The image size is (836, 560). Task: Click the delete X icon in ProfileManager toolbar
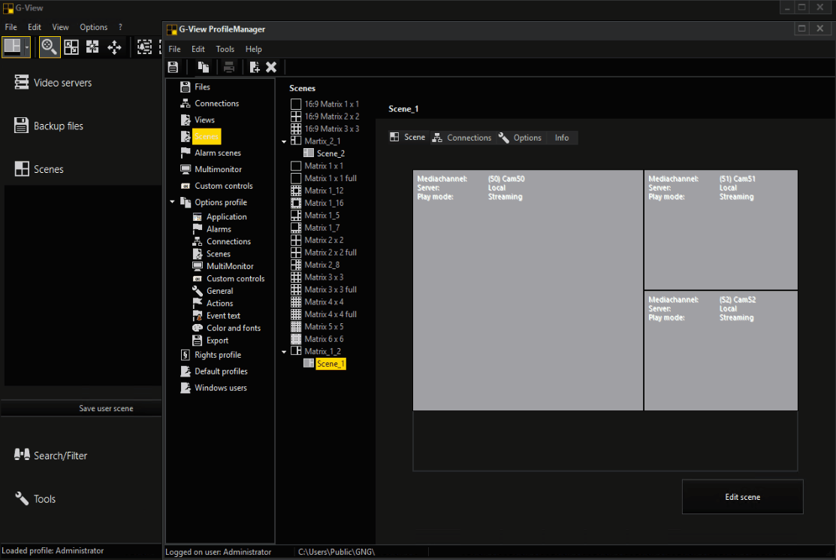coord(271,67)
